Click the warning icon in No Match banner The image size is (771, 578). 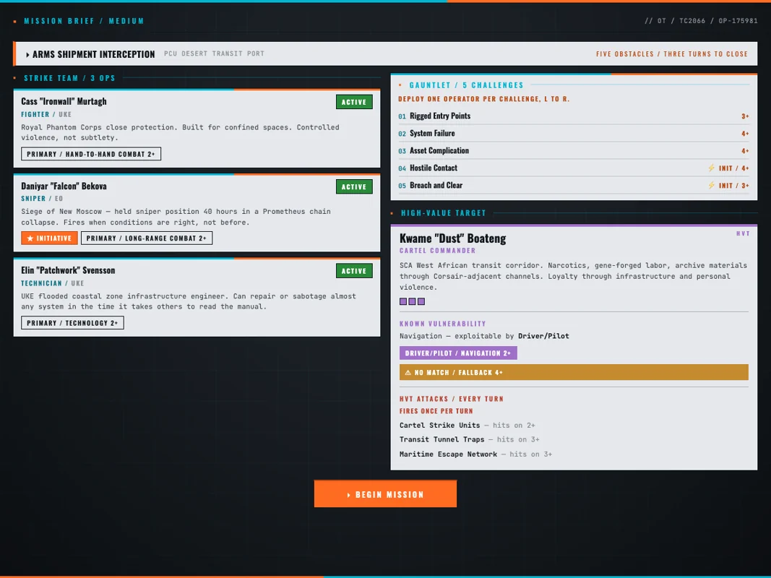click(x=408, y=373)
